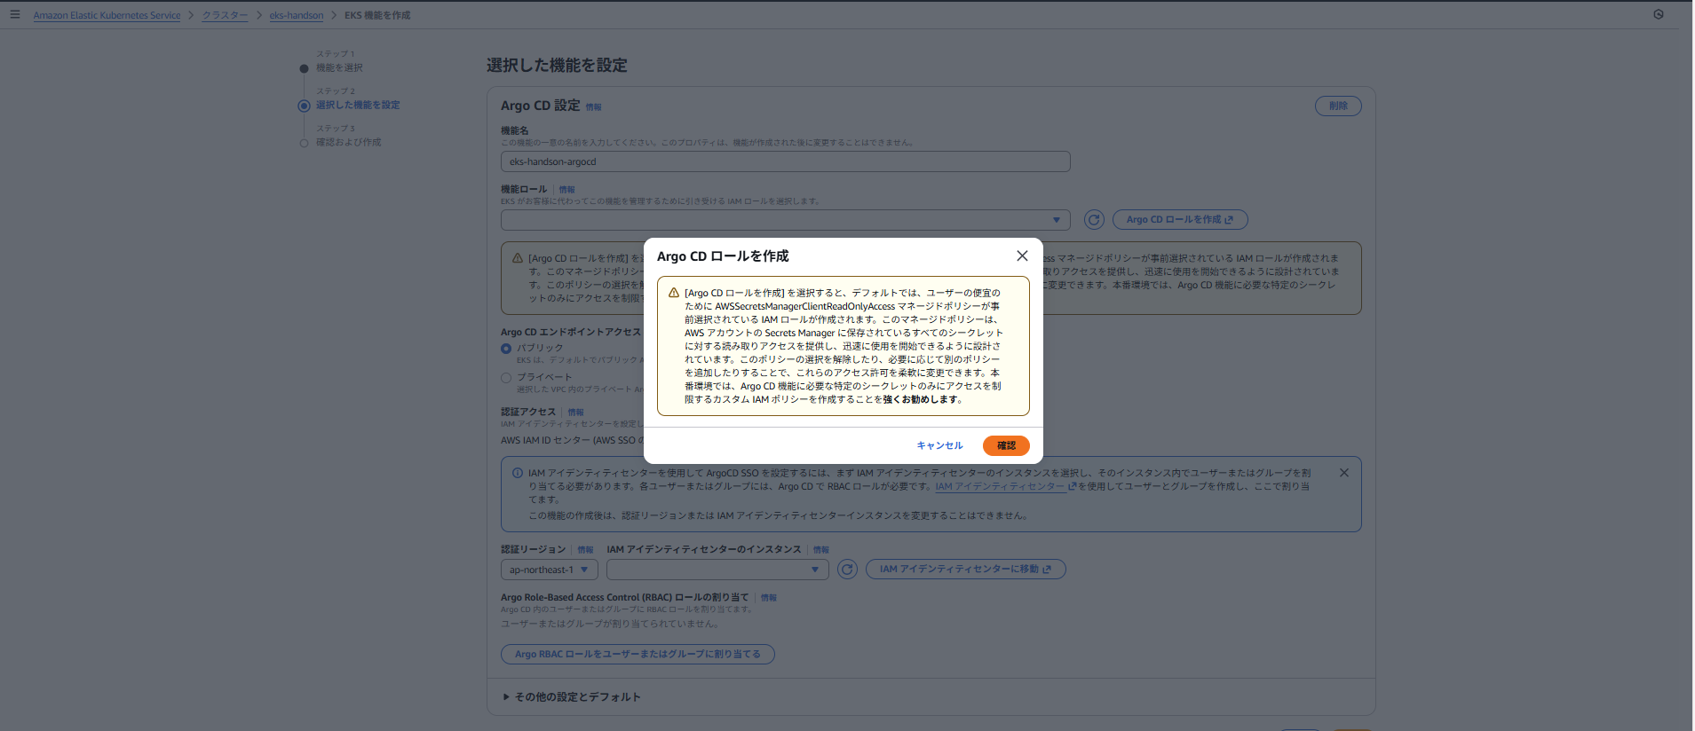Click warning icon in the background alert
Viewport: 1695px width, 731px height.
[x=518, y=258]
